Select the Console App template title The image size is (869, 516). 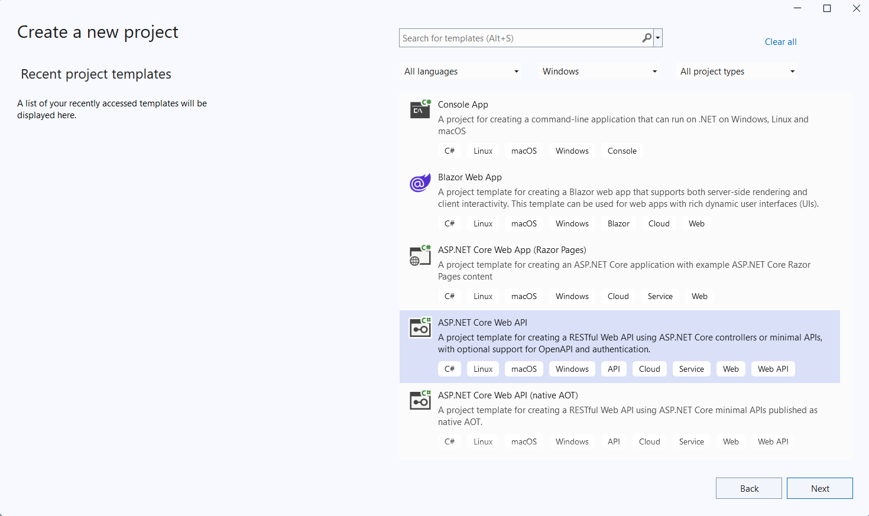(463, 105)
